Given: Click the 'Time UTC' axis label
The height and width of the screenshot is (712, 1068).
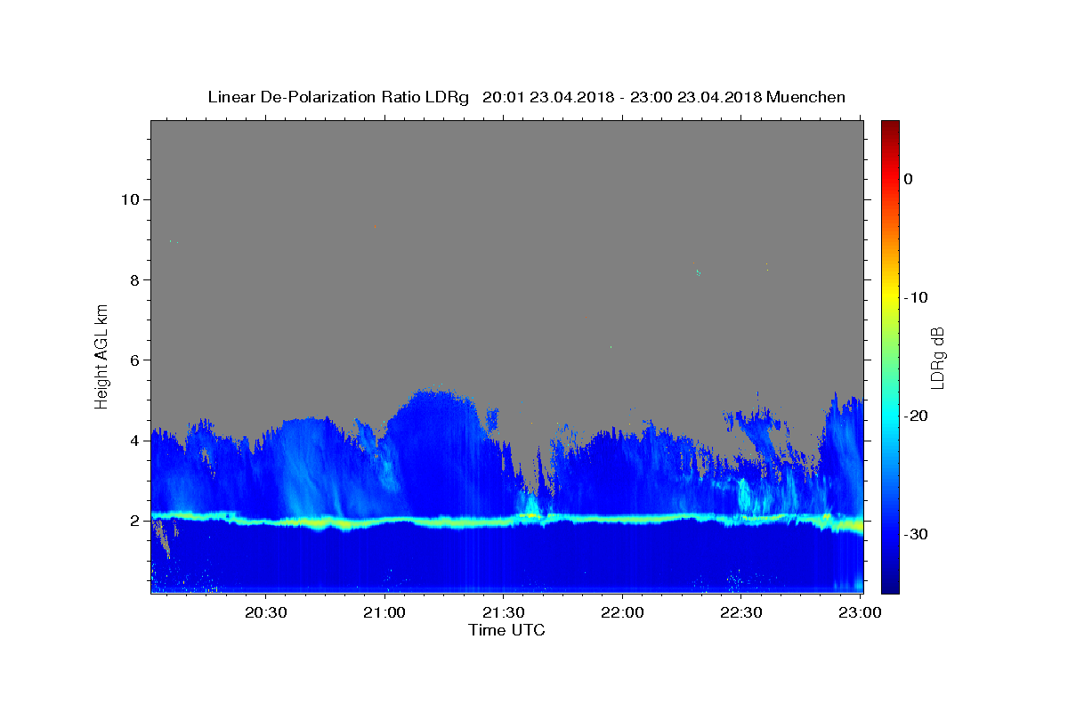Looking at the screenshot, I should point(506,630).
